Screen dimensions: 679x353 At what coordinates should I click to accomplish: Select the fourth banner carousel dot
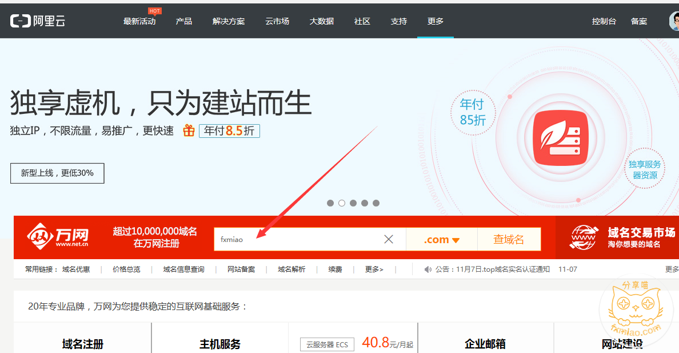coord(365,203)
